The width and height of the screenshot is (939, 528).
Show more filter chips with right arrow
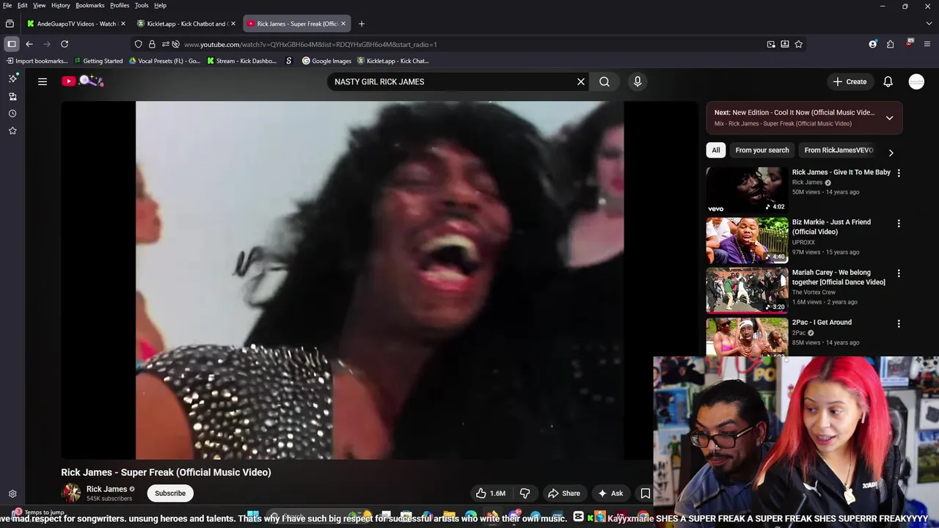(x=891, y=153)
